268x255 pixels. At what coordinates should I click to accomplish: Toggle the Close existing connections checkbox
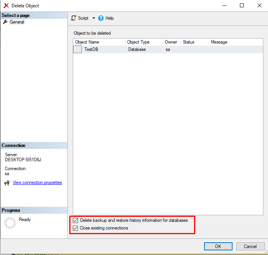click(x=75, y=228)
